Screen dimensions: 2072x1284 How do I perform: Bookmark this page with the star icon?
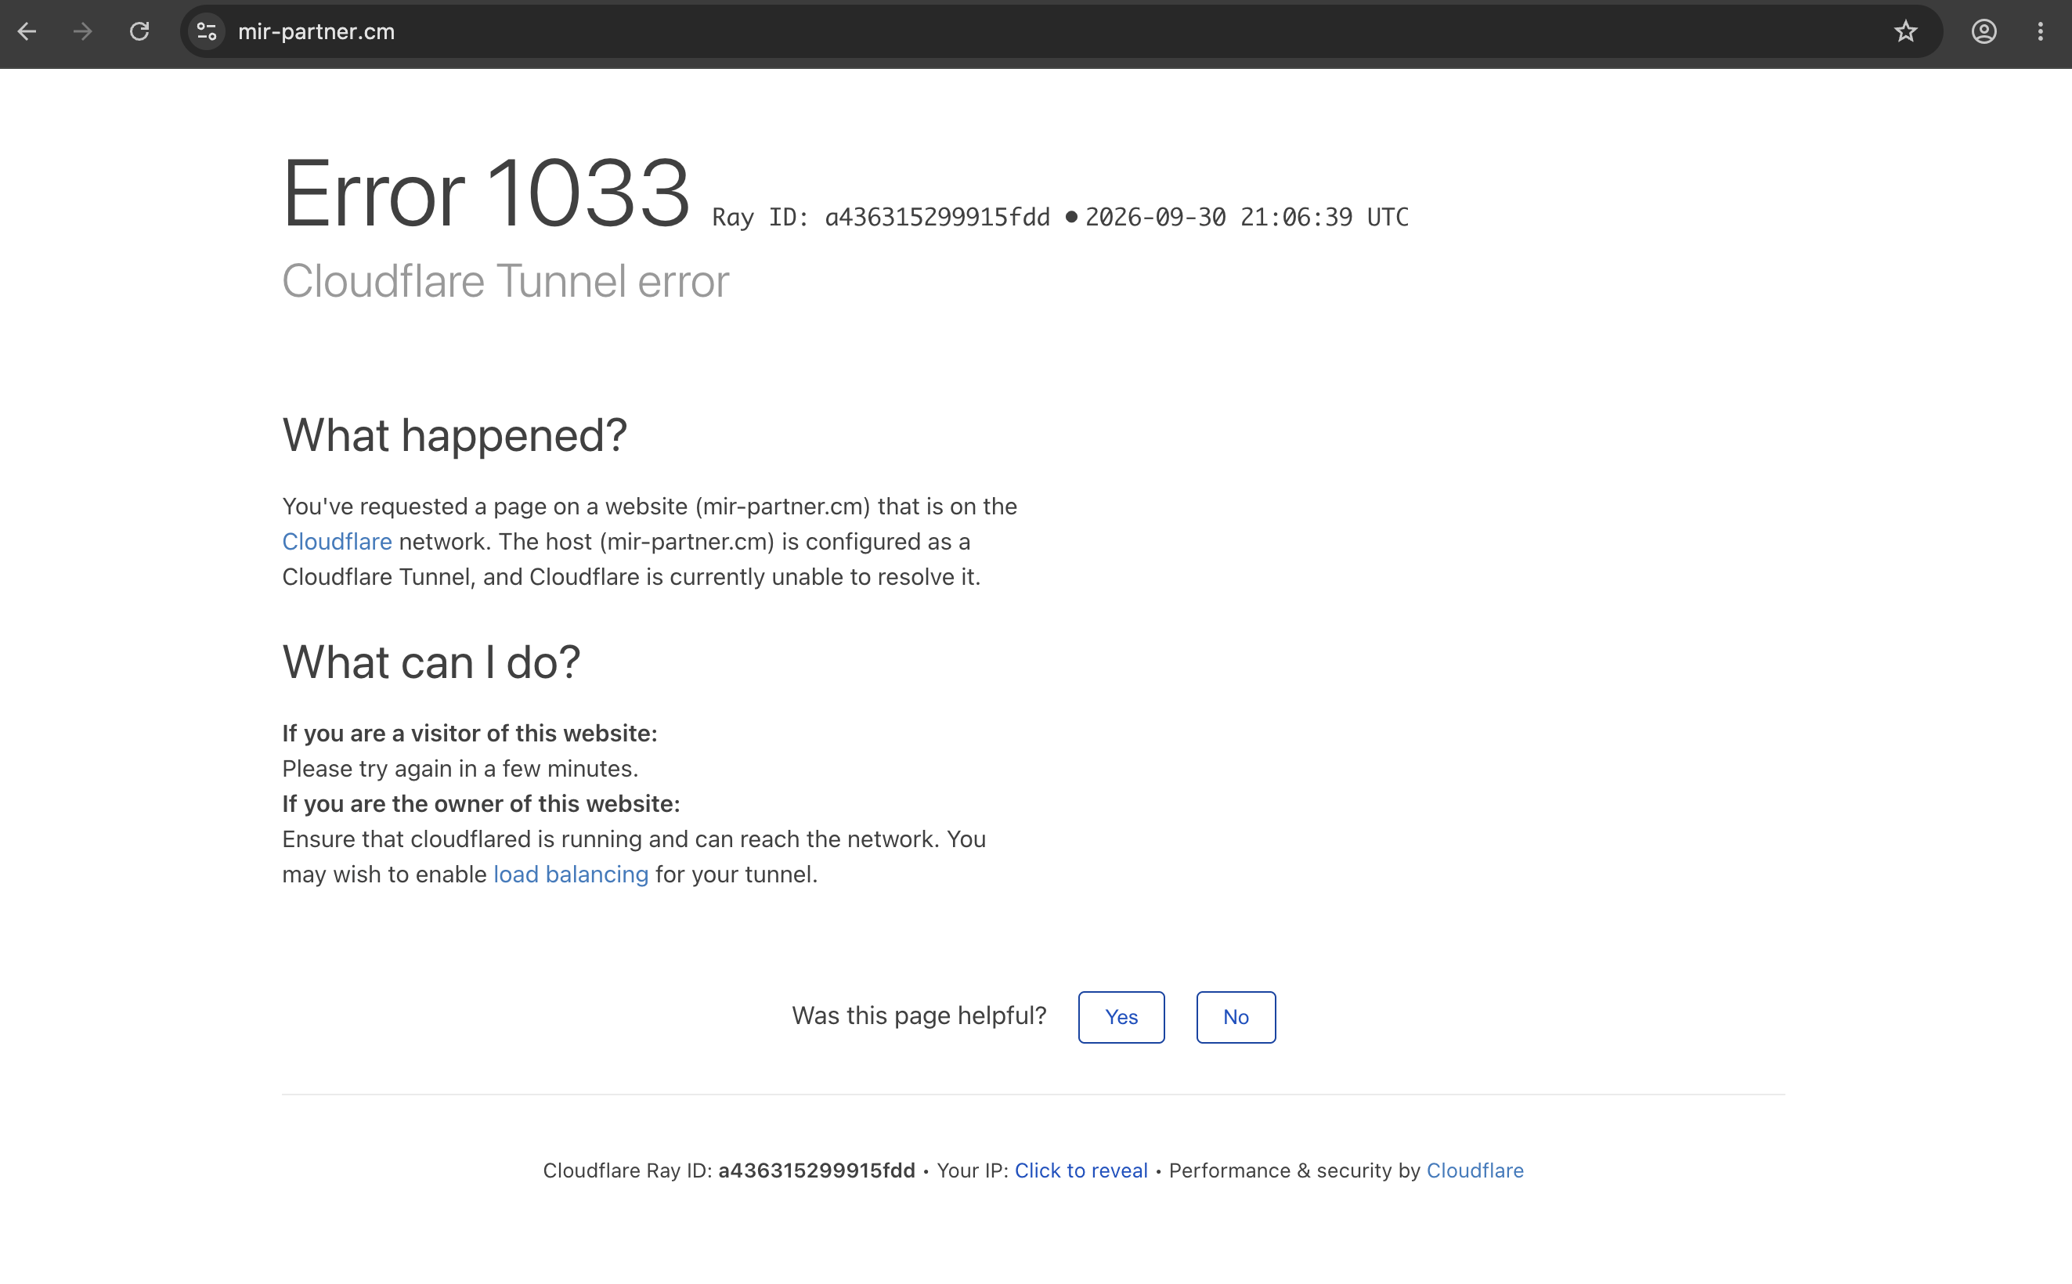(x=1905, y=31)
